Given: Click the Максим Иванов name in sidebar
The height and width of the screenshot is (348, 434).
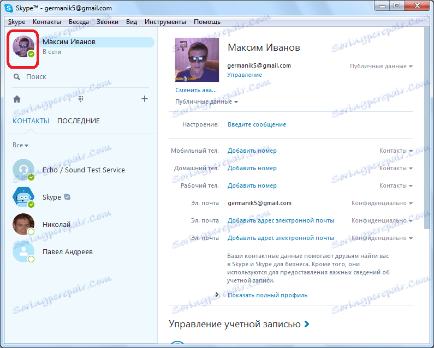Looking at the screenshot, I should (69, 42).
